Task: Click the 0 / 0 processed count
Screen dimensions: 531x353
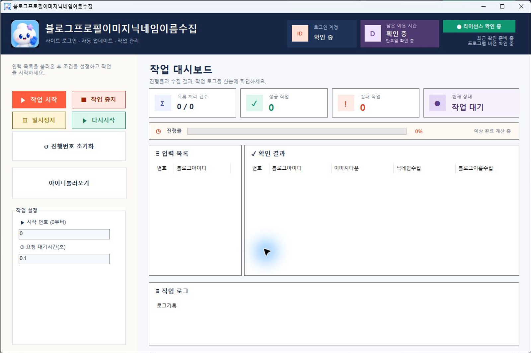Action: 185,107
